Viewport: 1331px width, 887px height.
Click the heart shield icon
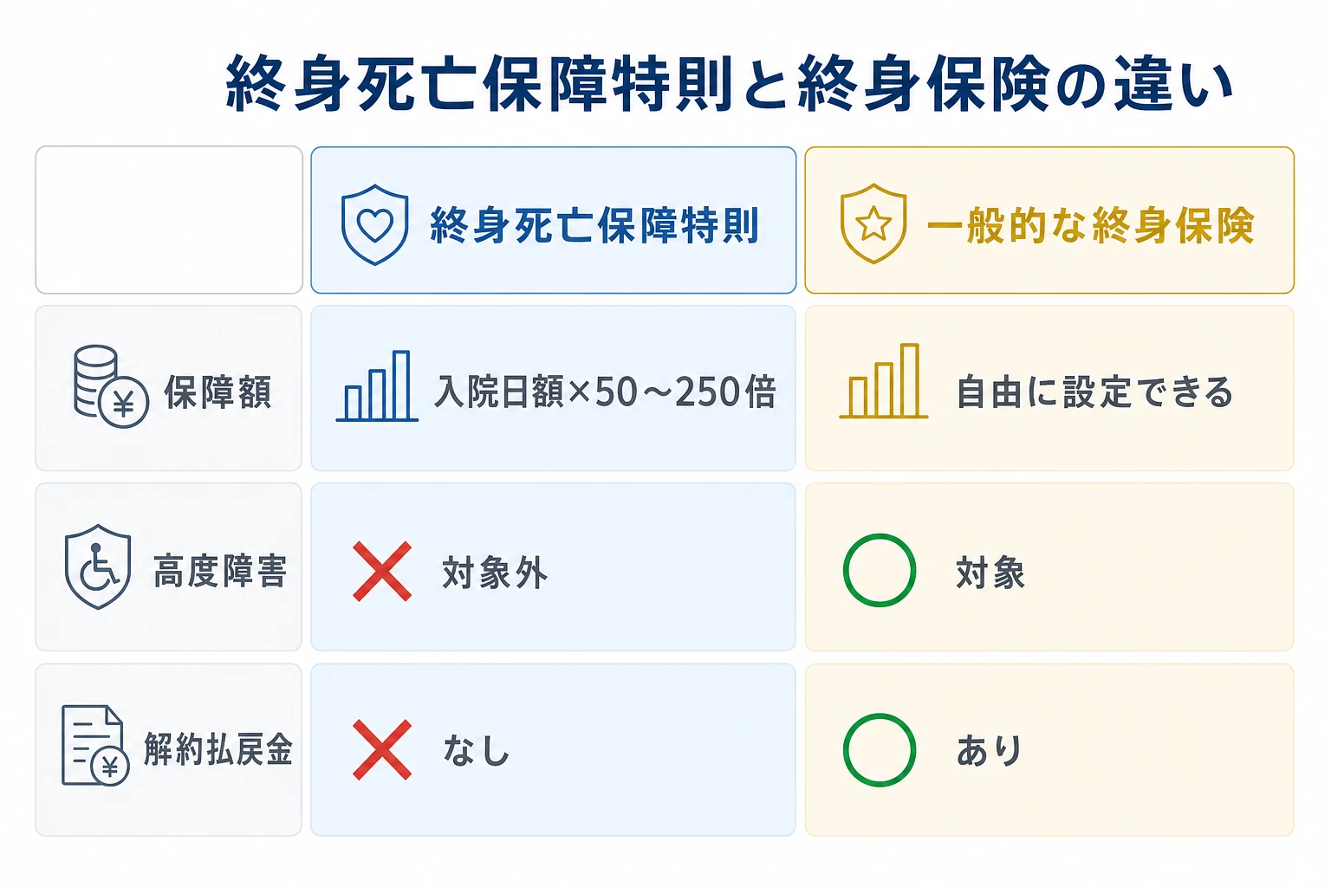(374, 224)
